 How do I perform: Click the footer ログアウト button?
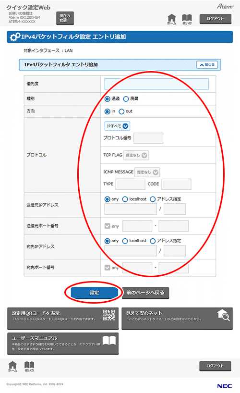point(215,366)
